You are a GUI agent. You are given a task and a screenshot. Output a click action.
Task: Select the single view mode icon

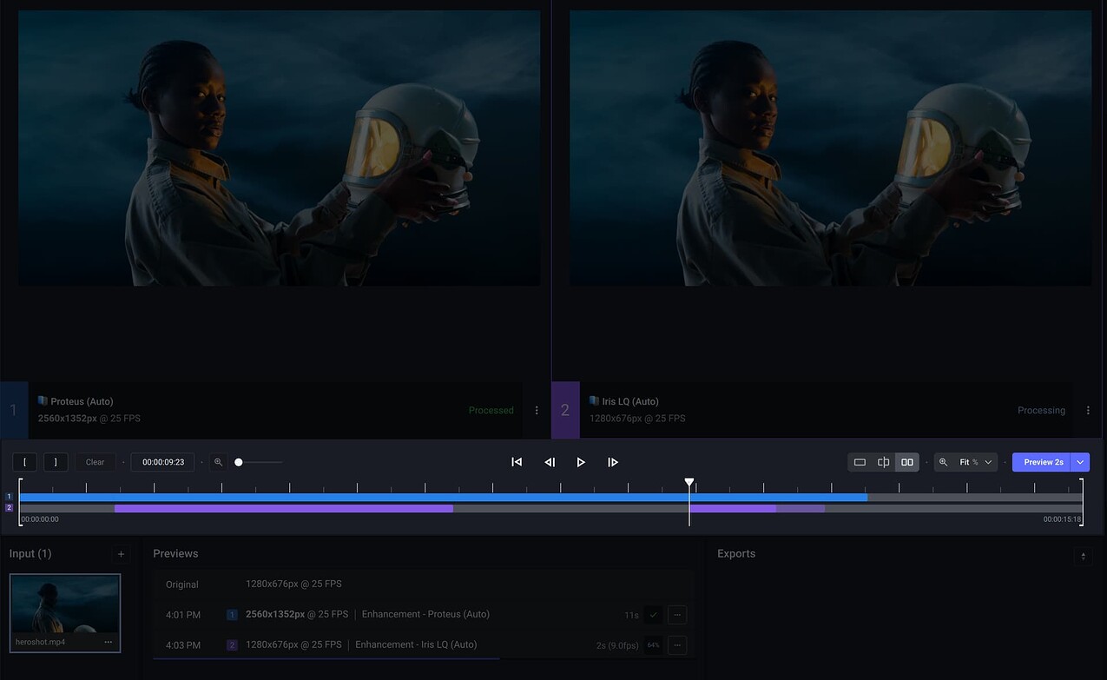[x=861, y=462]
